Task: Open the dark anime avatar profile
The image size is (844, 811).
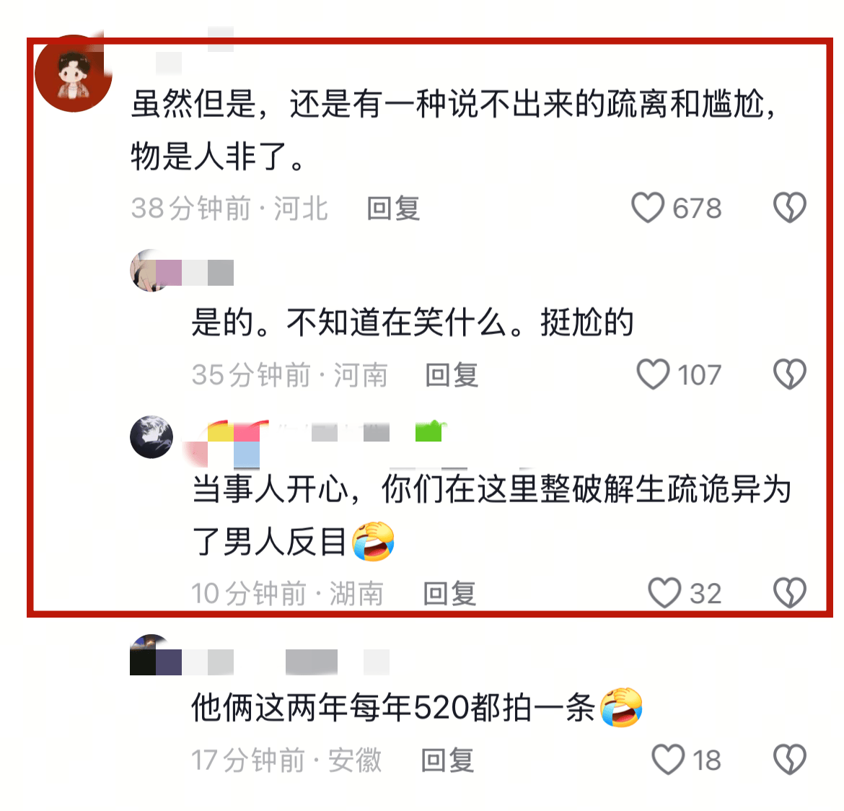Action: [151, 437]
